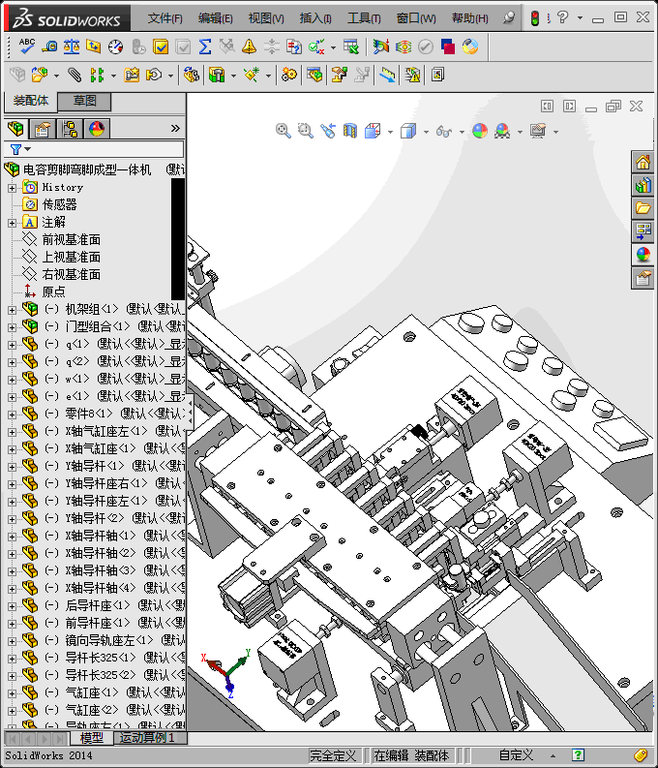The height and width of the screenshot is (768, 658).
Task: Click the Edit Appearance color ball icon
Action: 480,131
